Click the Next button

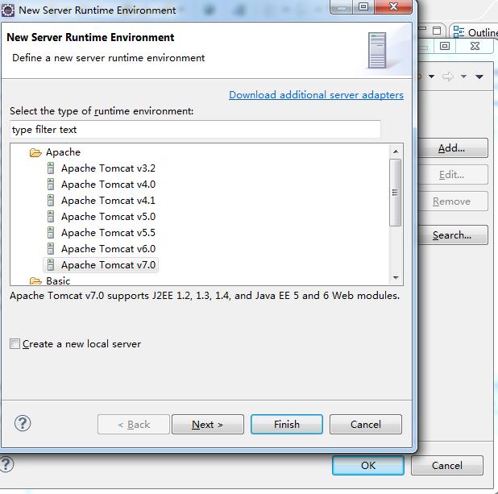point(208,424)
